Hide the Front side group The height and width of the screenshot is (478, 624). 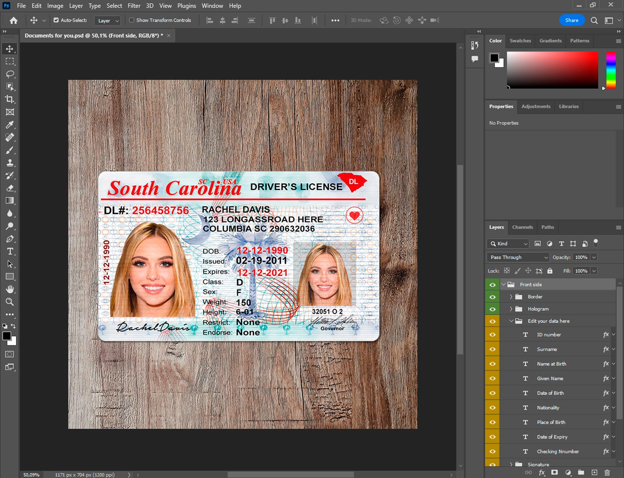[493, 284]
